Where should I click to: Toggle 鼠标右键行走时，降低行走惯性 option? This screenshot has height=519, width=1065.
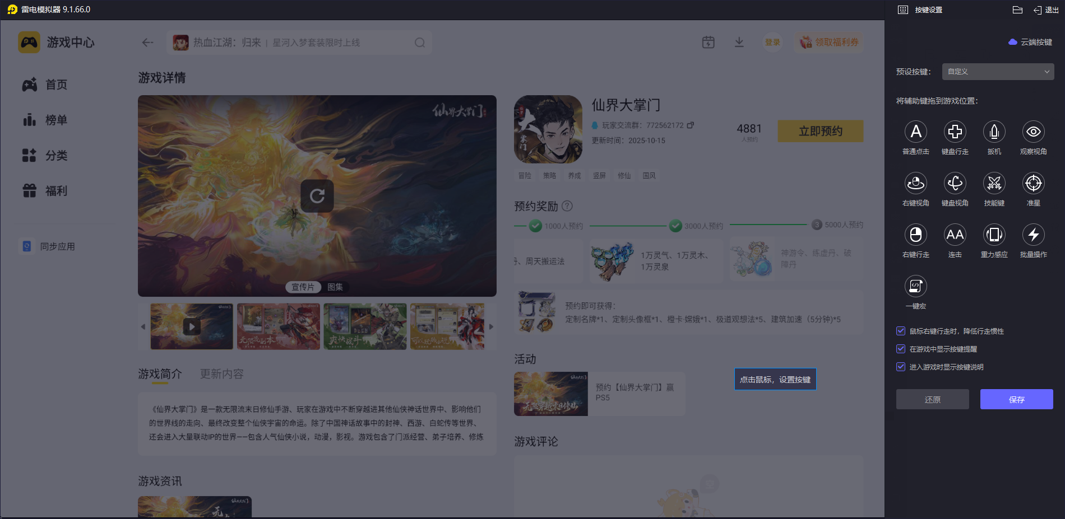click(x=901, y=331)
